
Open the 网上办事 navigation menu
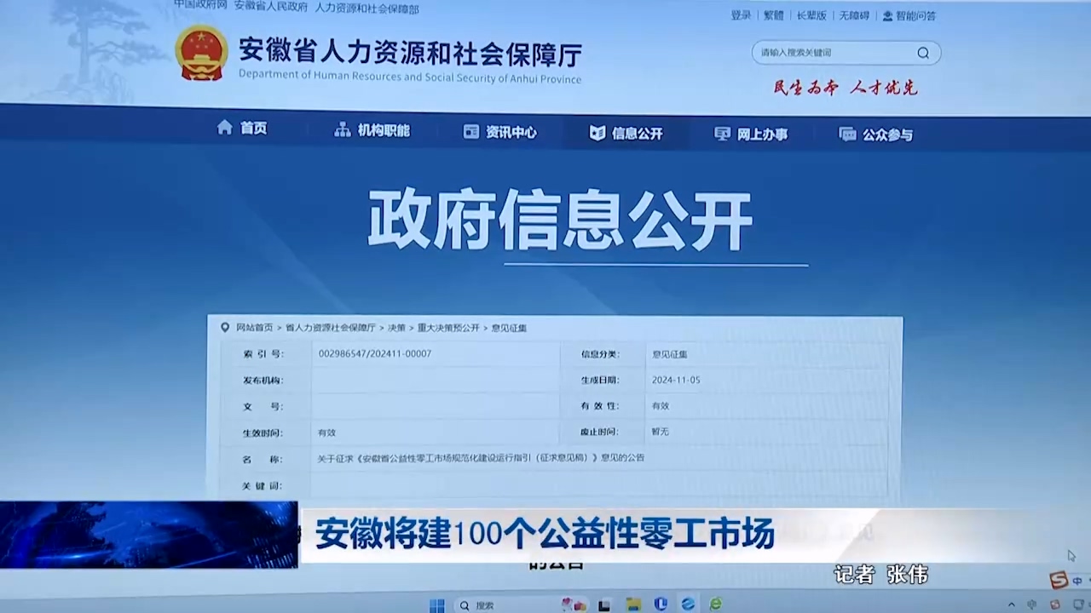click(751, 135)
